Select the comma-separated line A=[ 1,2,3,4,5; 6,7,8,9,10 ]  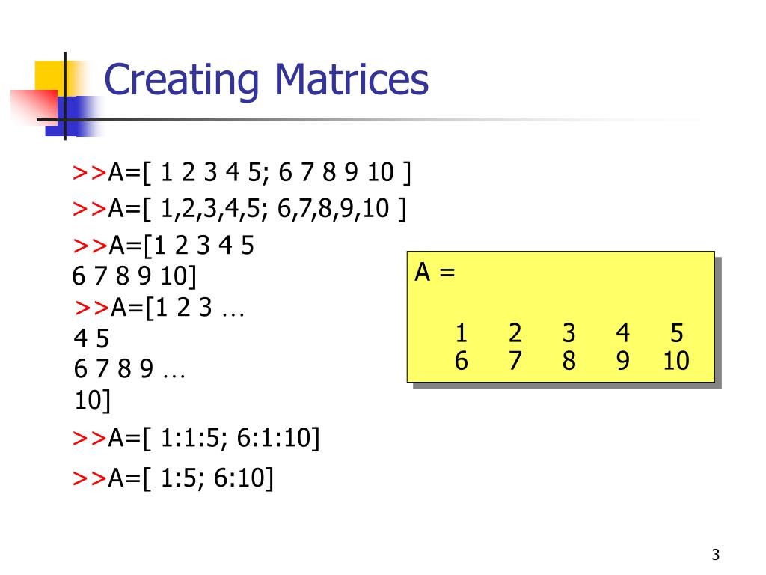click(x=257, y=209)
